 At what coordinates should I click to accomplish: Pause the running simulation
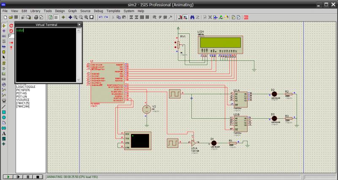point(27,177)
